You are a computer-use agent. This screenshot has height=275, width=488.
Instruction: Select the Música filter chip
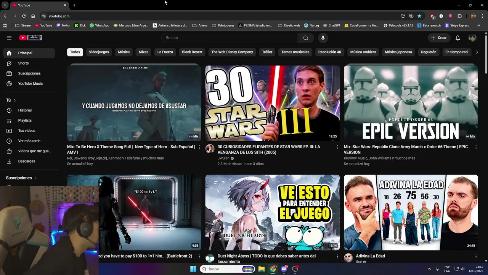pyautogui.click(x=124, y=52)
